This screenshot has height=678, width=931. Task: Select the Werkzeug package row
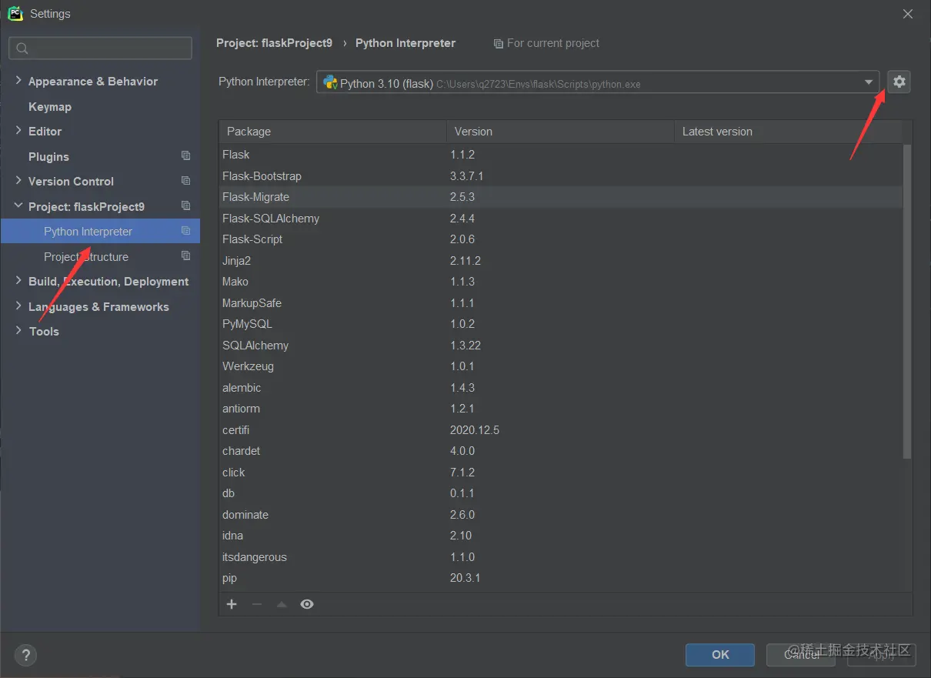click(561, 366)
